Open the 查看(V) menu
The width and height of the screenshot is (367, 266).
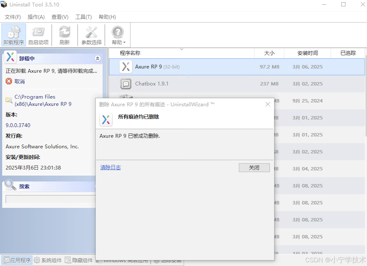pos(60,17)
